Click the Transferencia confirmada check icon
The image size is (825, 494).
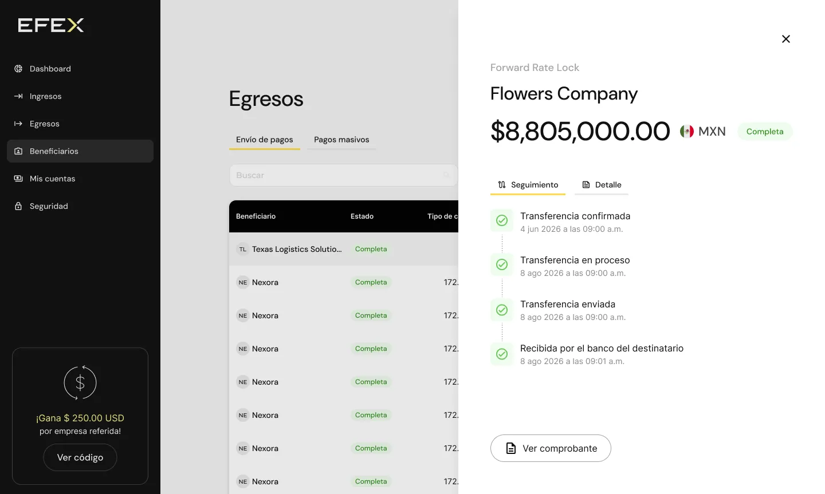click(x=502, y=220)
